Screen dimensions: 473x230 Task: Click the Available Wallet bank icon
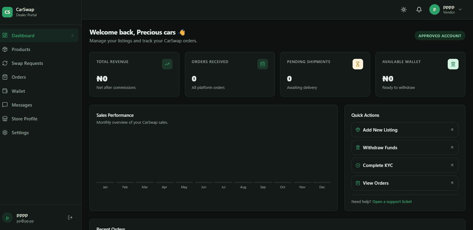click(453, 64)
